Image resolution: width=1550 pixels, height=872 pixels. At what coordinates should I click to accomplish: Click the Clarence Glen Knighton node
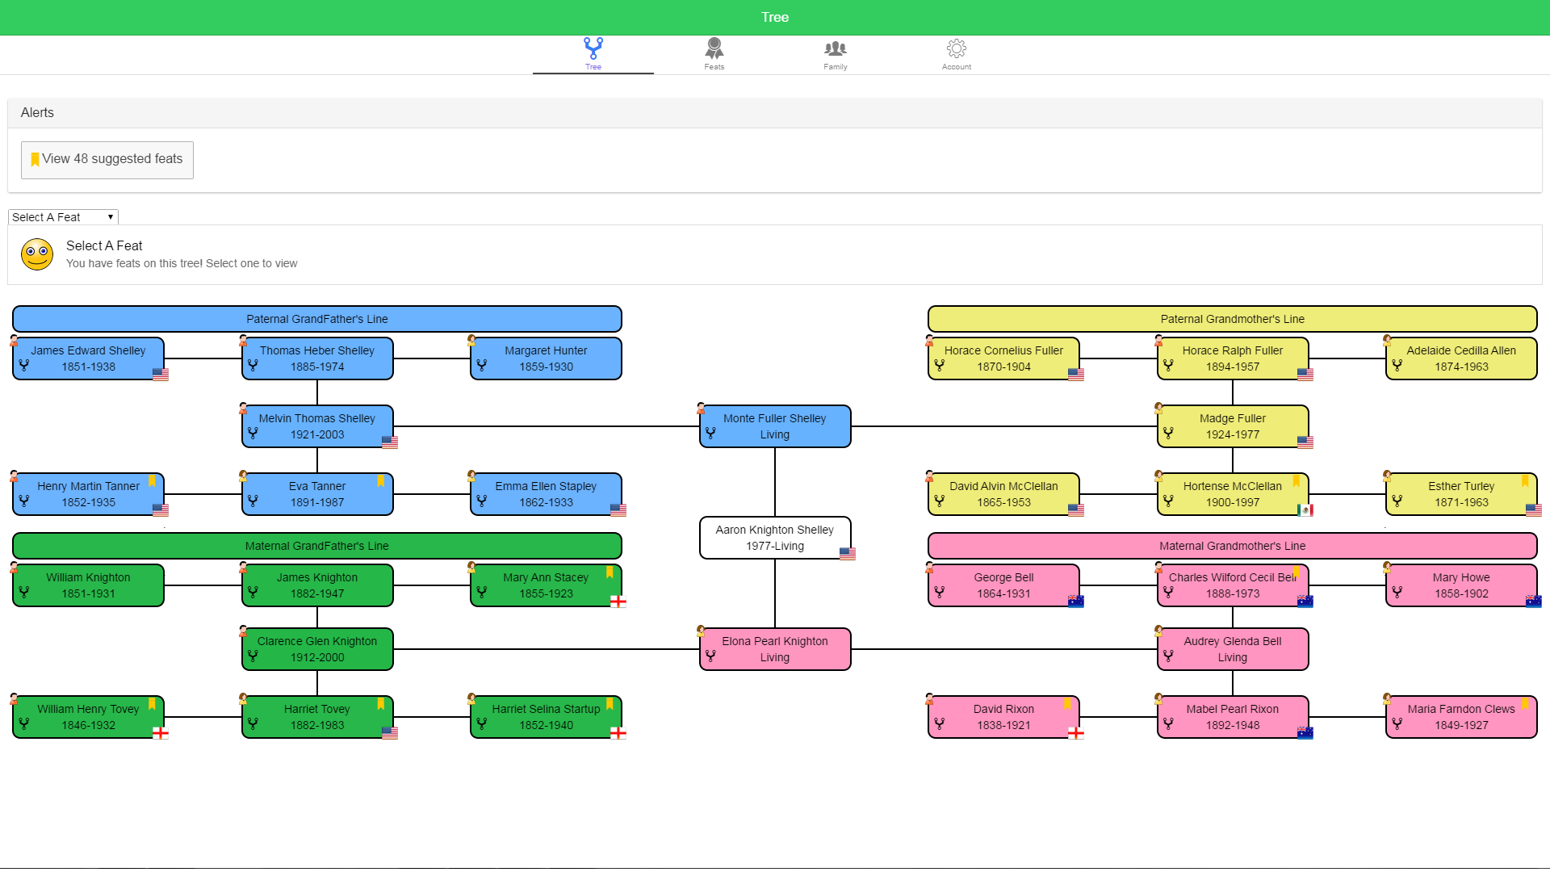click(x=317, y=649)
